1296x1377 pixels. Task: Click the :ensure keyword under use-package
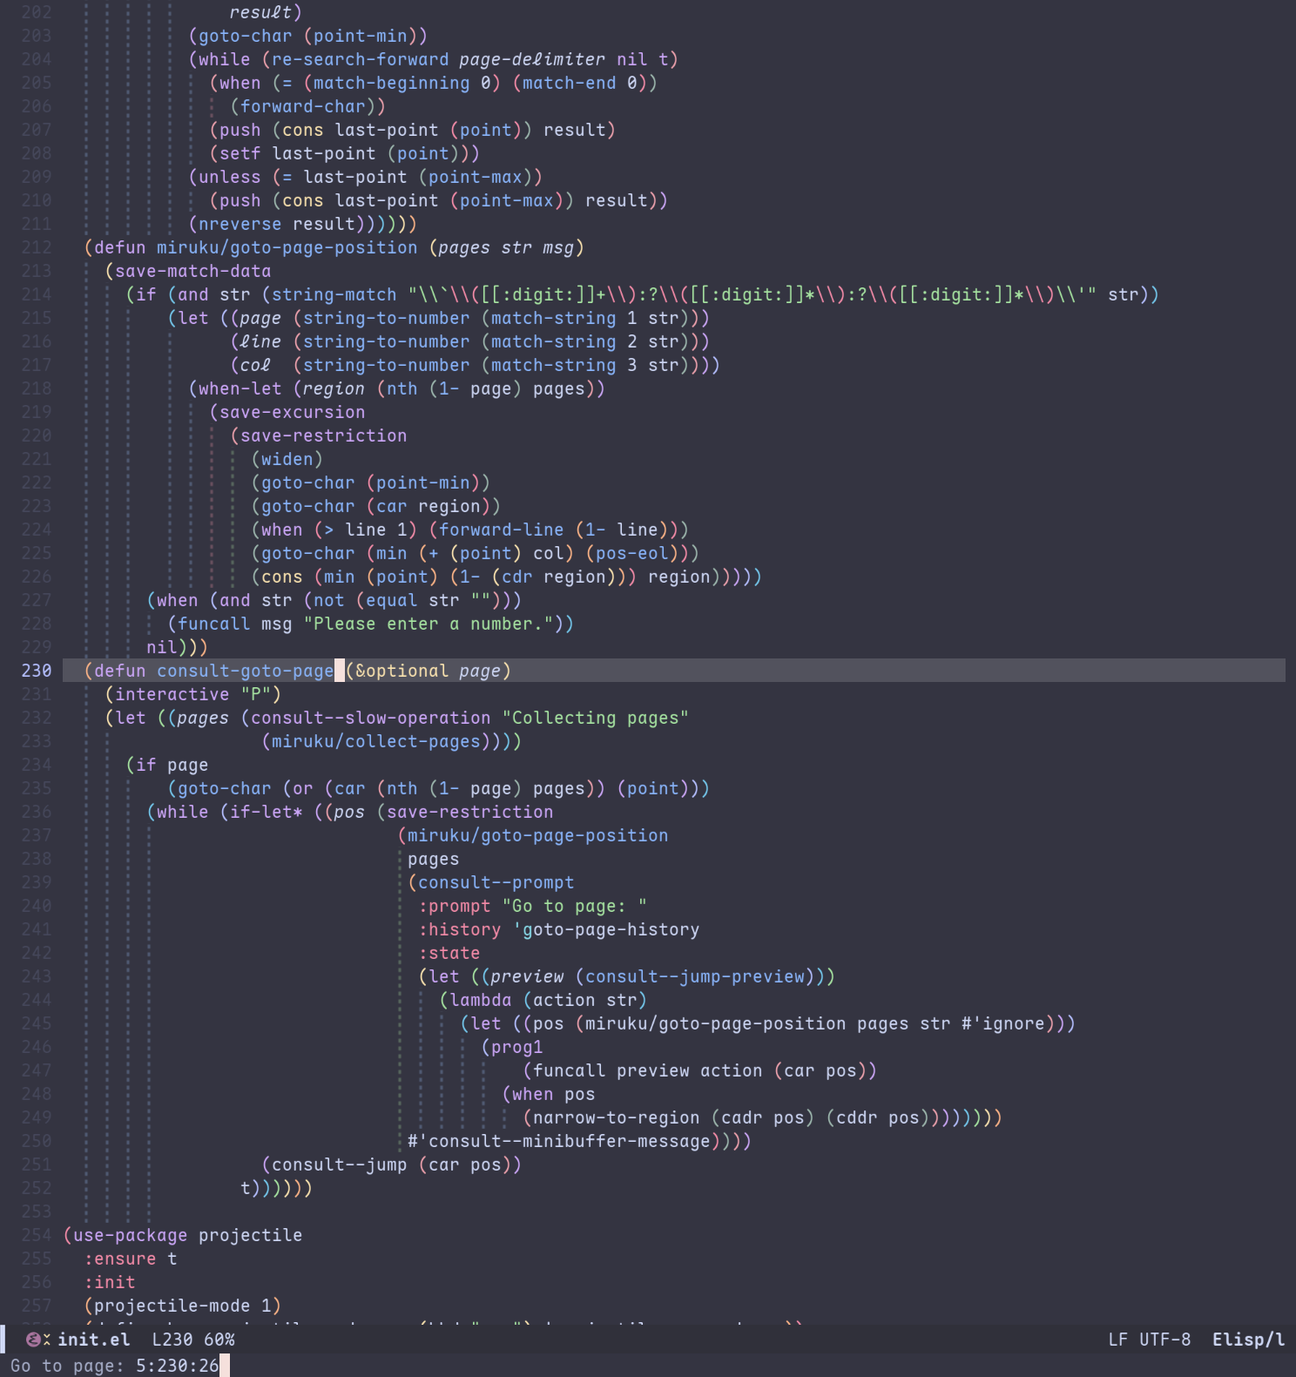coord(120,1259)
